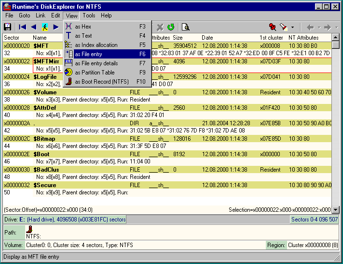Click the Sector:Offset status text
This screenshot has width=343, height=264.
(48, 210)
